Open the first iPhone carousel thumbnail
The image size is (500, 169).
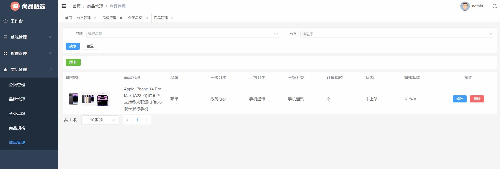[x=74, y=99]
